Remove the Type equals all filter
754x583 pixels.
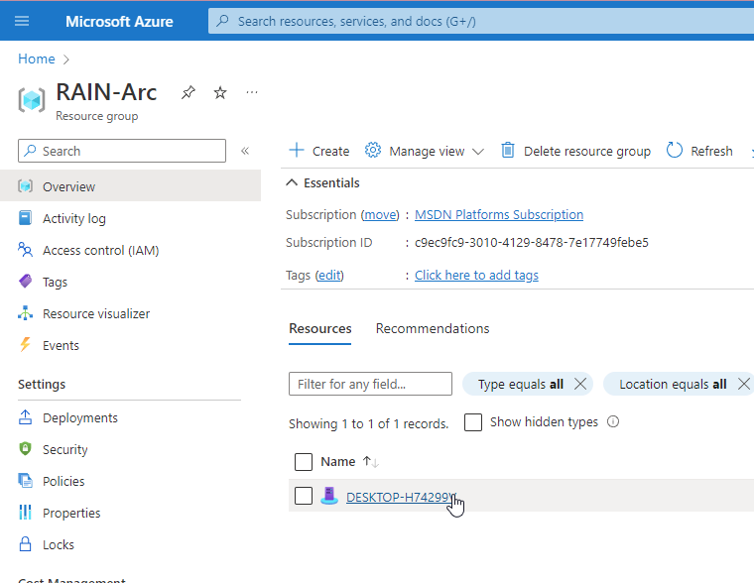tap(580, 384)
